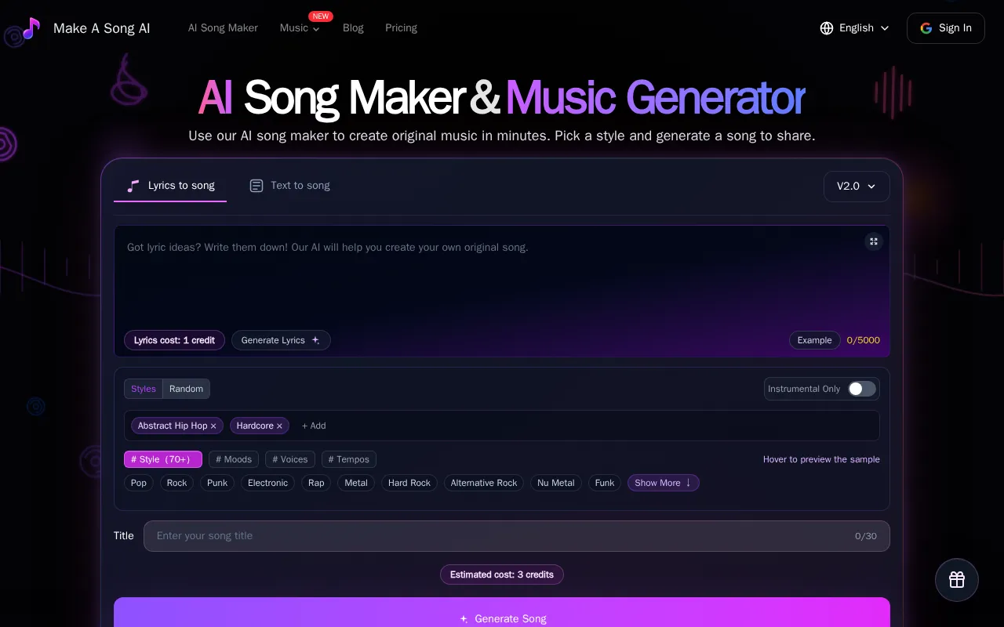Focus the song title input field
This screenshot has height=627, width=1004.
point(517,536)
